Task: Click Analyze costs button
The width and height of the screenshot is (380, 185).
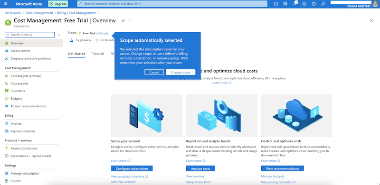Action: (200, 168)
